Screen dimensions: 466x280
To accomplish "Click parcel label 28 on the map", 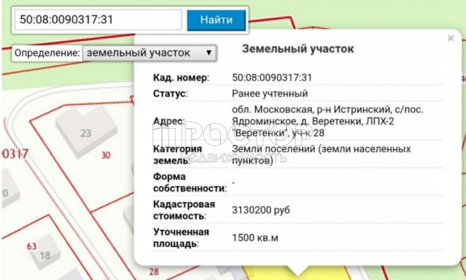I will pos(154,271).
